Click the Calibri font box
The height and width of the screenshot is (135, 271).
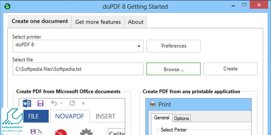point(117,132)
